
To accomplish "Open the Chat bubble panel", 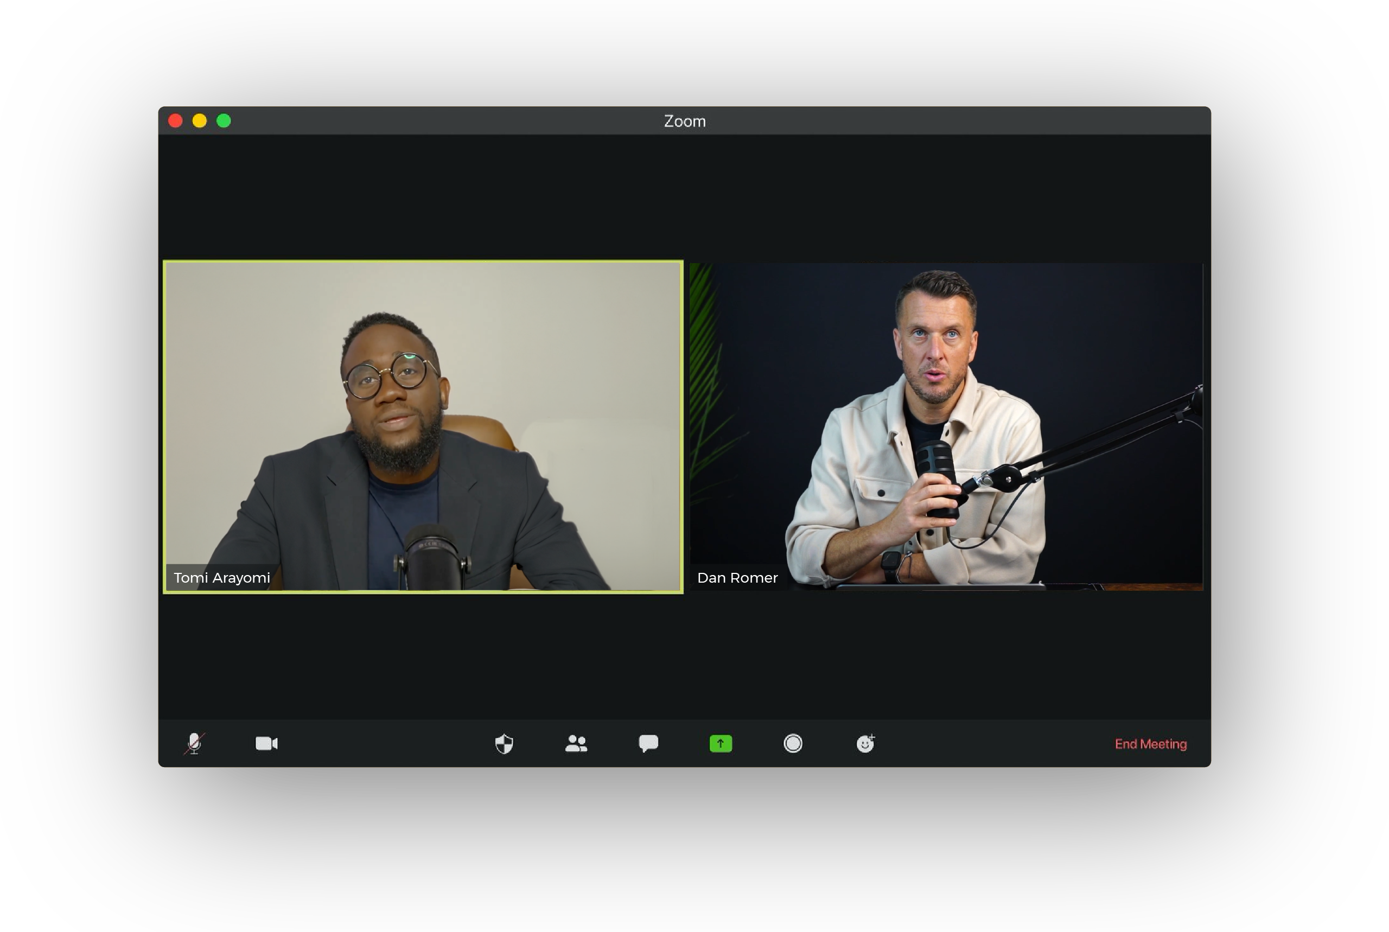I will 648,744.
